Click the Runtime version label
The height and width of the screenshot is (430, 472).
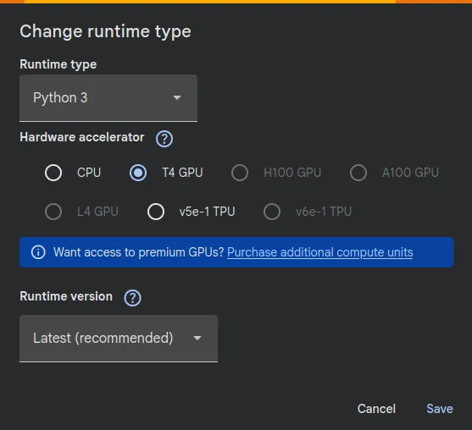(x=66, y=296)
